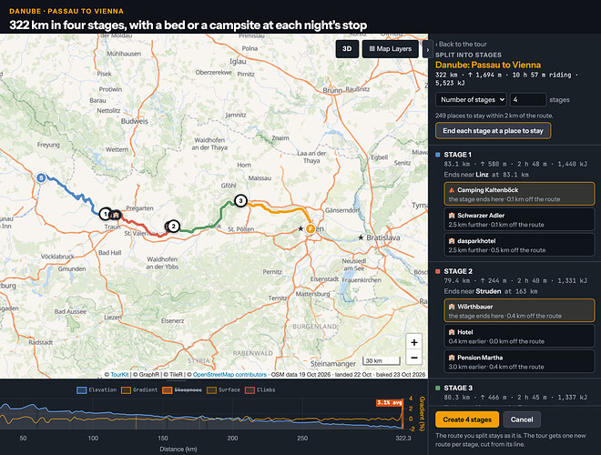This screenshot has height=455, width=601.
Task: Choose Schwarzer Adler for stage 1
Action: point(519,219)
